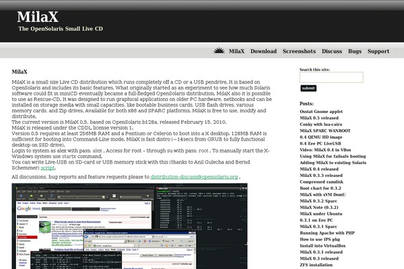Screen dimensions: 404x269
Task: Open the Install into VirtualBox post
Action: (x=323, y=246)
